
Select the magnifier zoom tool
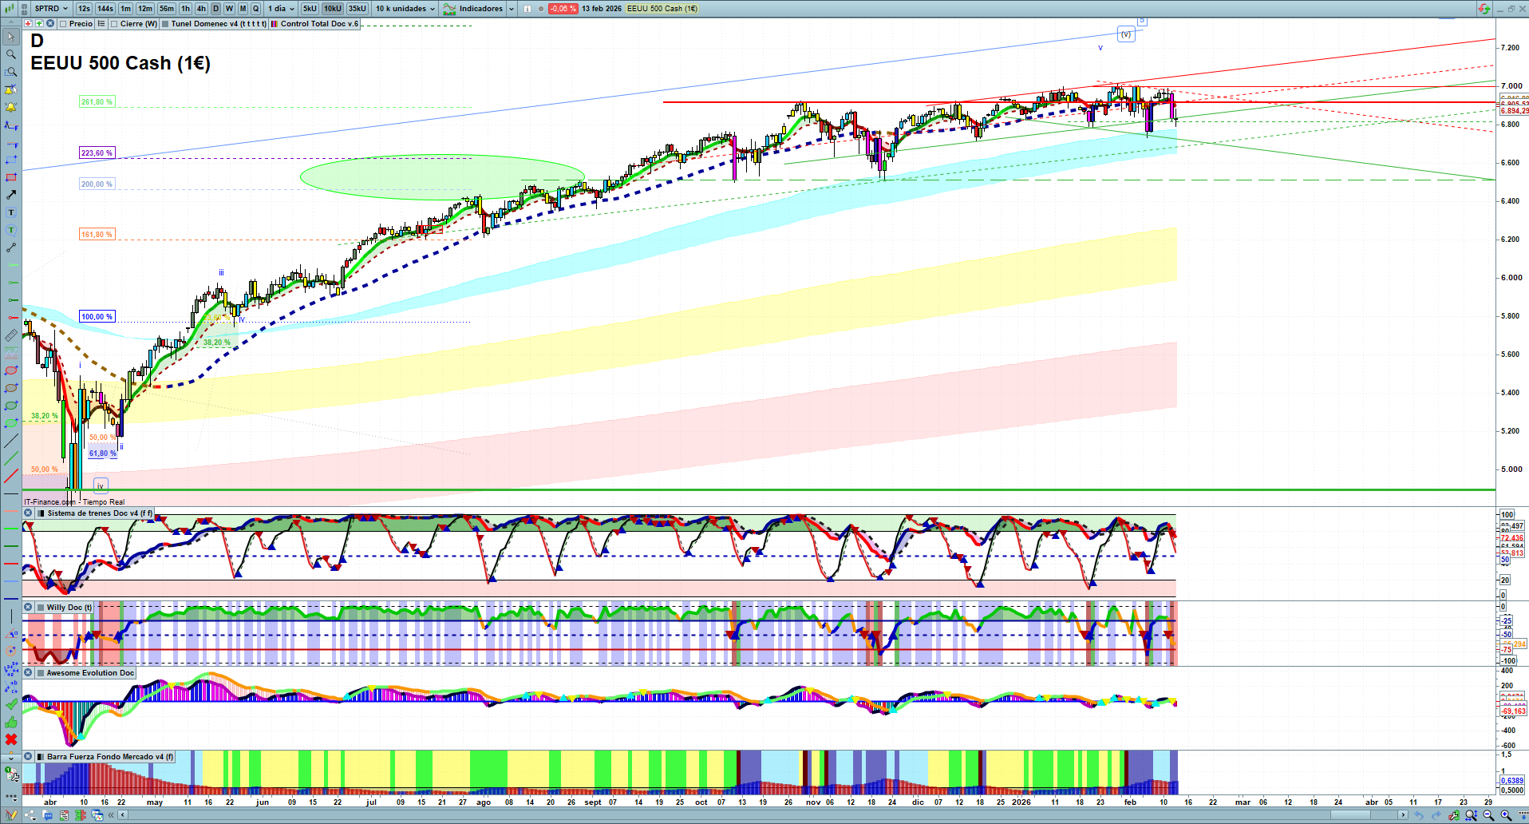pyautogui.click(x=11, y=54)
